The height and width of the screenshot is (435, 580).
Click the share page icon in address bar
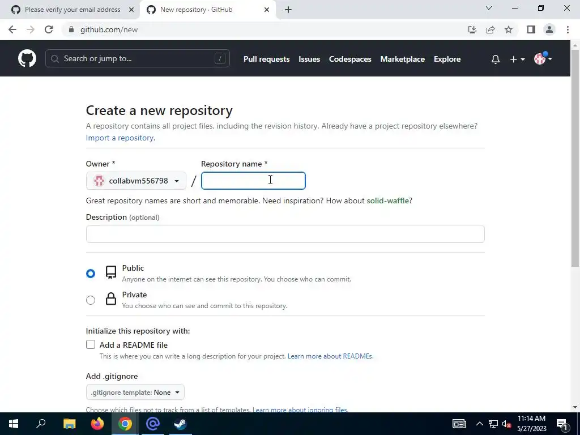pyautogui.click(x=491, y=29)
